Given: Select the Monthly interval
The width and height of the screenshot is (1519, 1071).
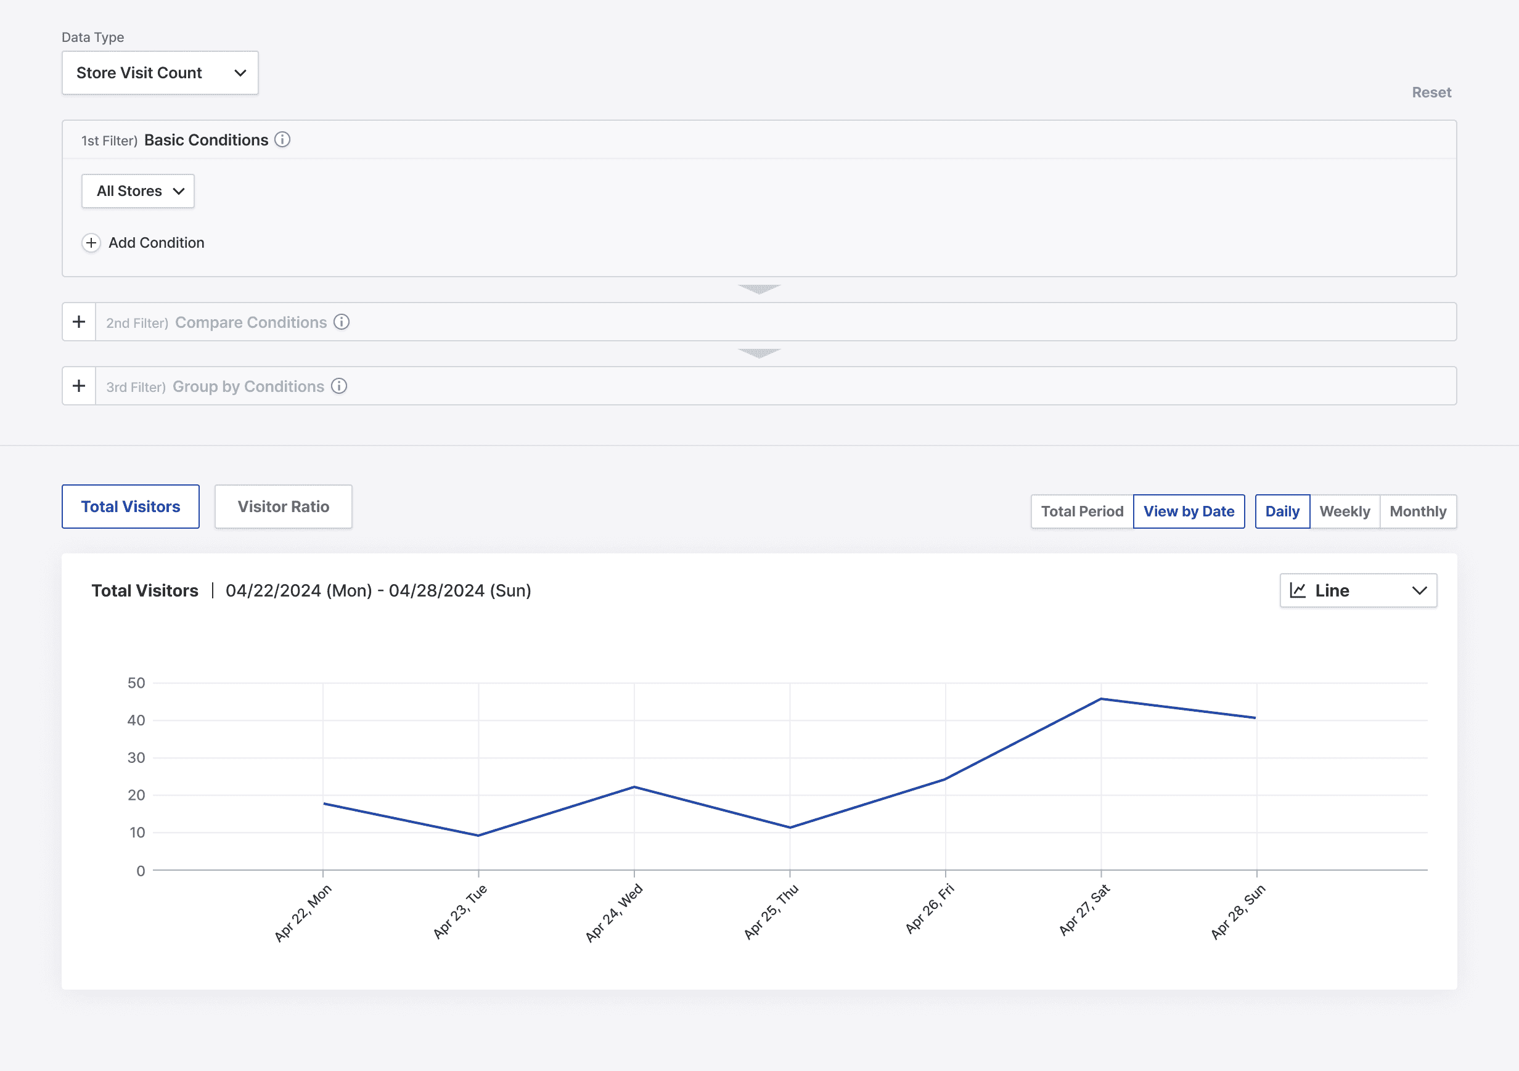Looking at the screenshot, I should click(x=1417, y=511).
